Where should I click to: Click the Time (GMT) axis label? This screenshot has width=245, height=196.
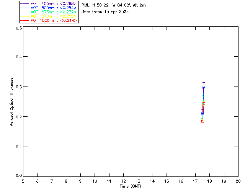point(131,186)
